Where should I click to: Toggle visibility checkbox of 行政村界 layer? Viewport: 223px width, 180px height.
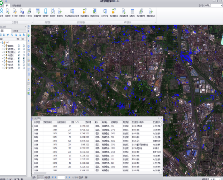tap(5, 61)
